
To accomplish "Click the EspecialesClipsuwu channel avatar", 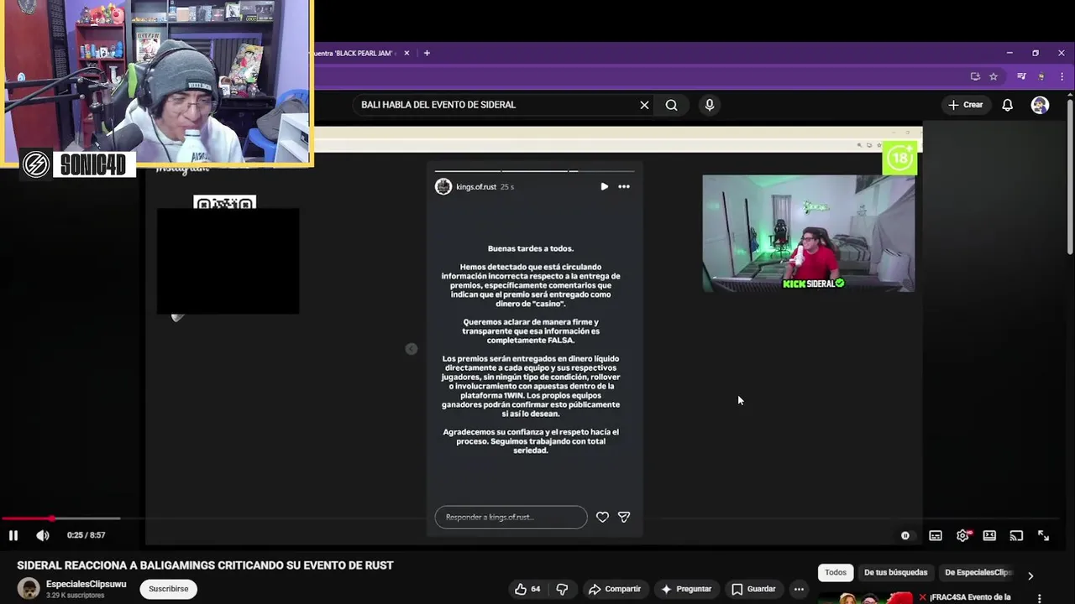I will [x=29, y=589].
